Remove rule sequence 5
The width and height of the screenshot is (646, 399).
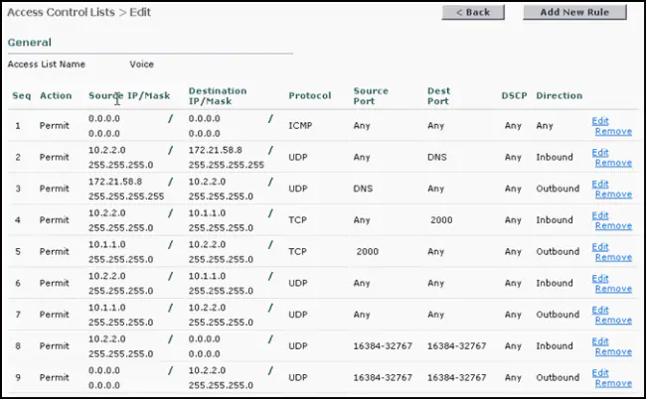coord(613,257)
